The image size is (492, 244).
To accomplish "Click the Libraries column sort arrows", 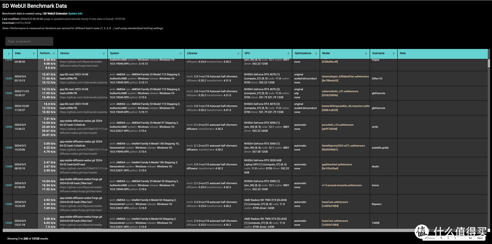I will click(x=238, y=54).
